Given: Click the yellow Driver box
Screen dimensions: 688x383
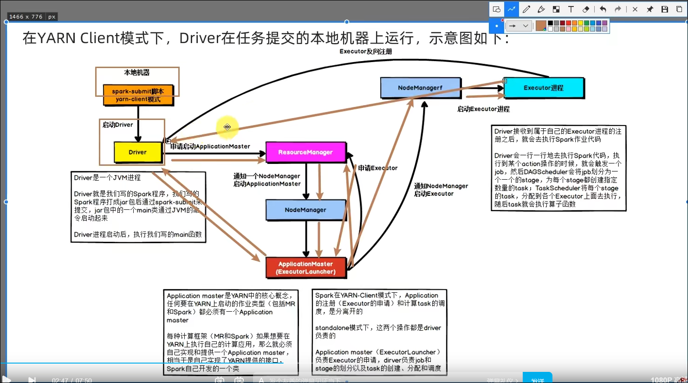Looking at the screenshot, I should [138, 152].
